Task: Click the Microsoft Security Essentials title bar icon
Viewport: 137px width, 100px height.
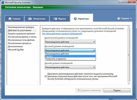Action: coord(3,2)
